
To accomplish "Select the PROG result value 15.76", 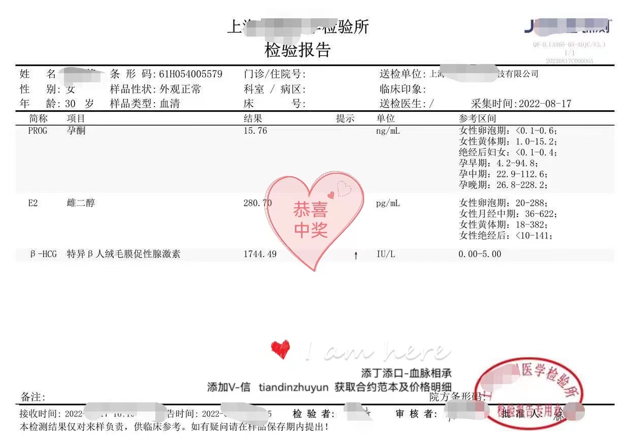I will 255,131.
